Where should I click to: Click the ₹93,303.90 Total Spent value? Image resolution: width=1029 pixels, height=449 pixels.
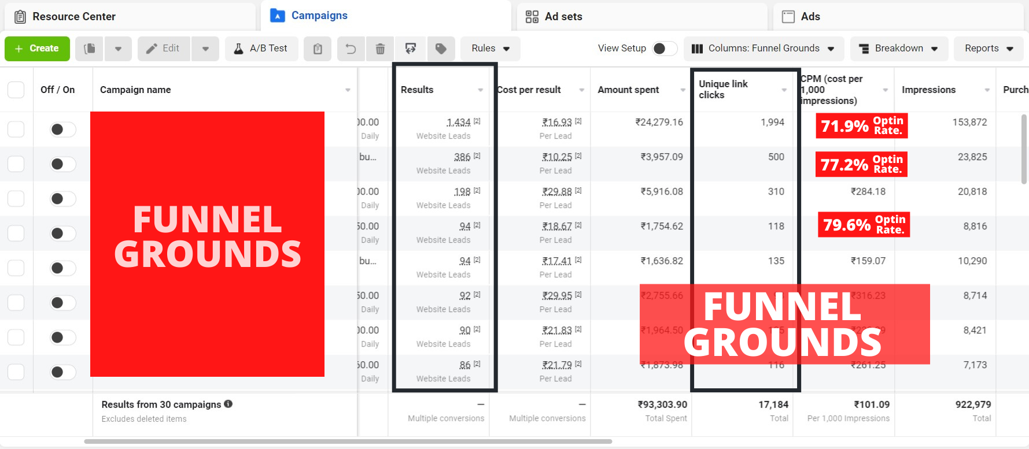click(662, 405)
